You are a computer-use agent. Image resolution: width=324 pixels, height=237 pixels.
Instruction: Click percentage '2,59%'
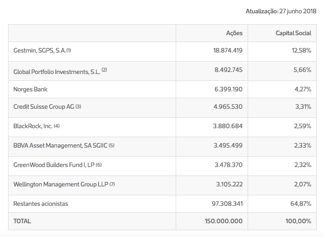(x=303, y=126)
